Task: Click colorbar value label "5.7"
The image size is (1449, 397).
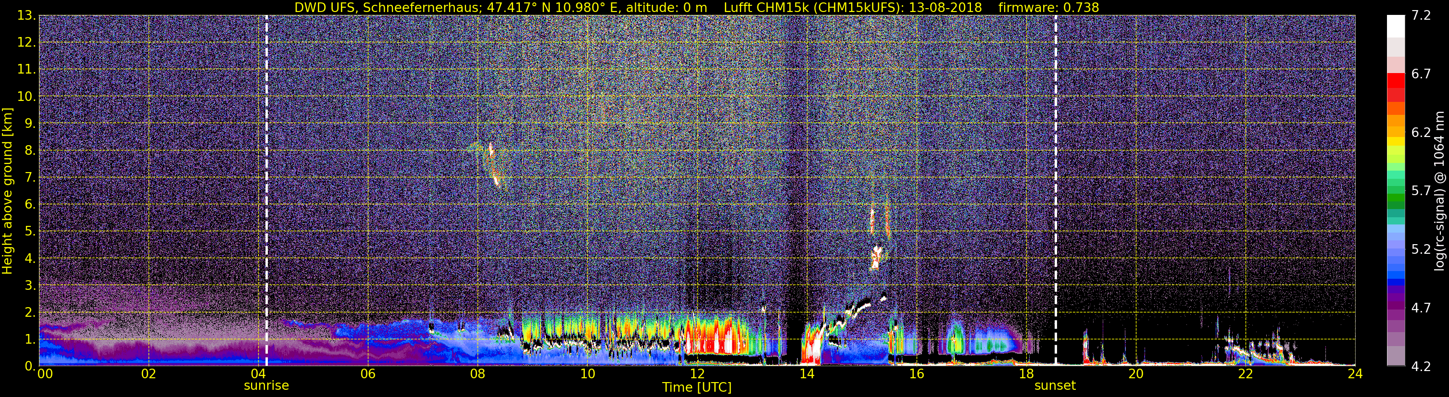Action: point(1421,191)
